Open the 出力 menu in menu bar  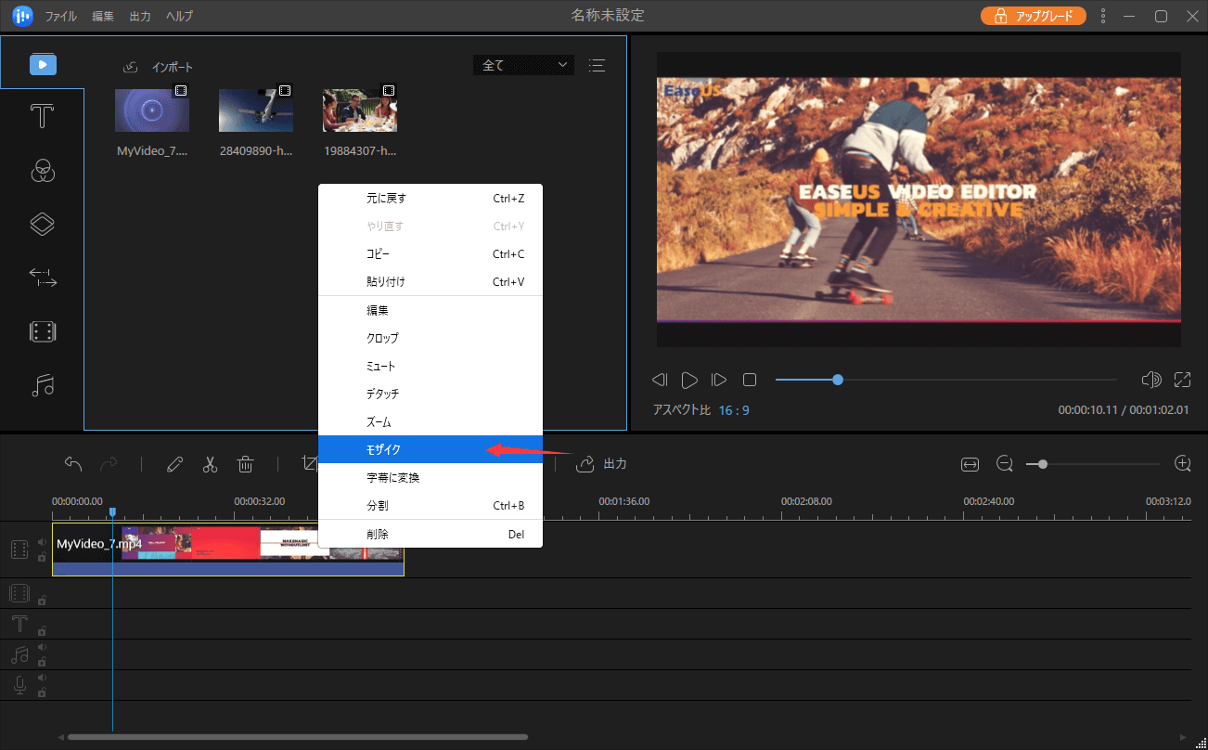pos(140,17)
